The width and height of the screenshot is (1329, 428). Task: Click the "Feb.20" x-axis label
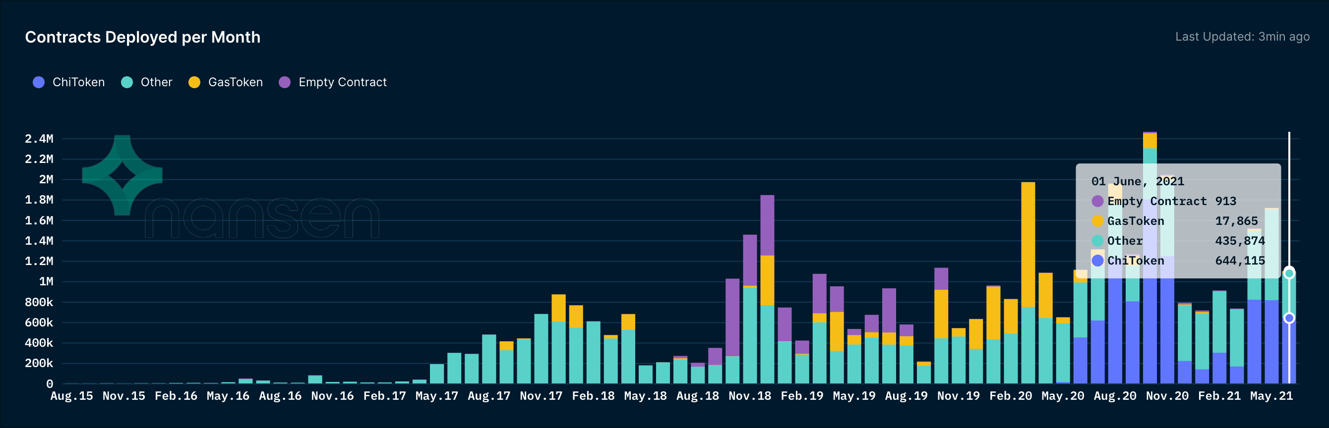coord(1011,396)
